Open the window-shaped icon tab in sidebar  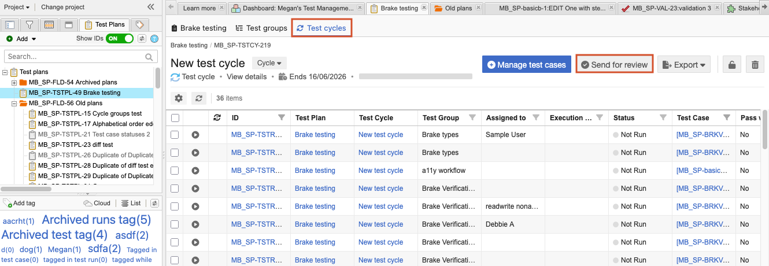coord(68,25)
